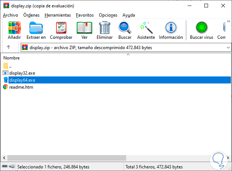232x171 pixels.
Task: Show the Información icon
Action: 171,28
